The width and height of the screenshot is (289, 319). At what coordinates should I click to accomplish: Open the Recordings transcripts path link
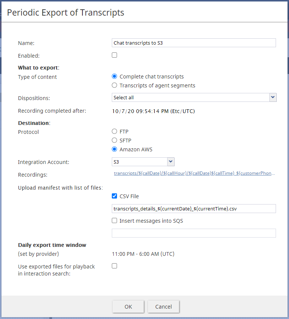(194, 173)
